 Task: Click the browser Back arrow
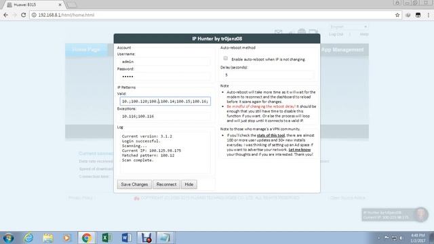click(x=6, y=15)
